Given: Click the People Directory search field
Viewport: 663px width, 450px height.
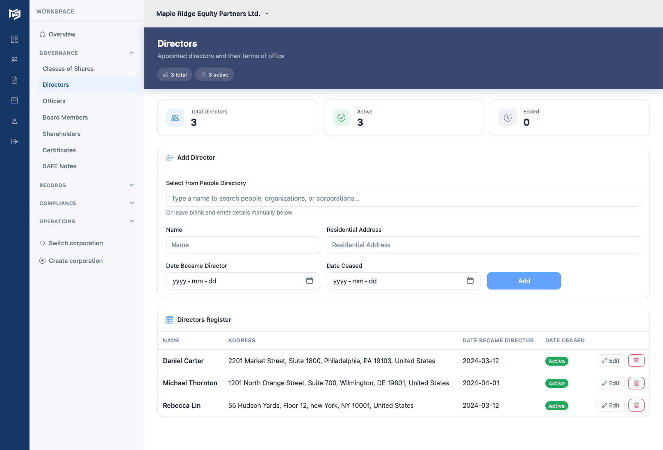Looking at the screenshot, I should [403, 198].
